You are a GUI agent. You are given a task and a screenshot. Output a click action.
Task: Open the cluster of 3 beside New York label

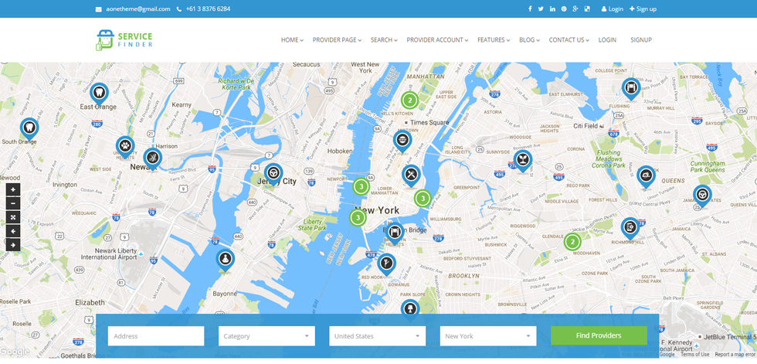tap(358, 218)
